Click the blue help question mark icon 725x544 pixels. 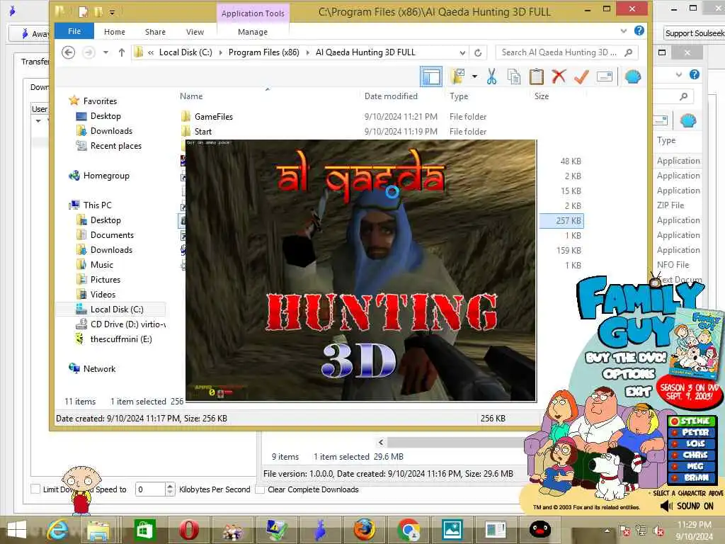point(639,31)
